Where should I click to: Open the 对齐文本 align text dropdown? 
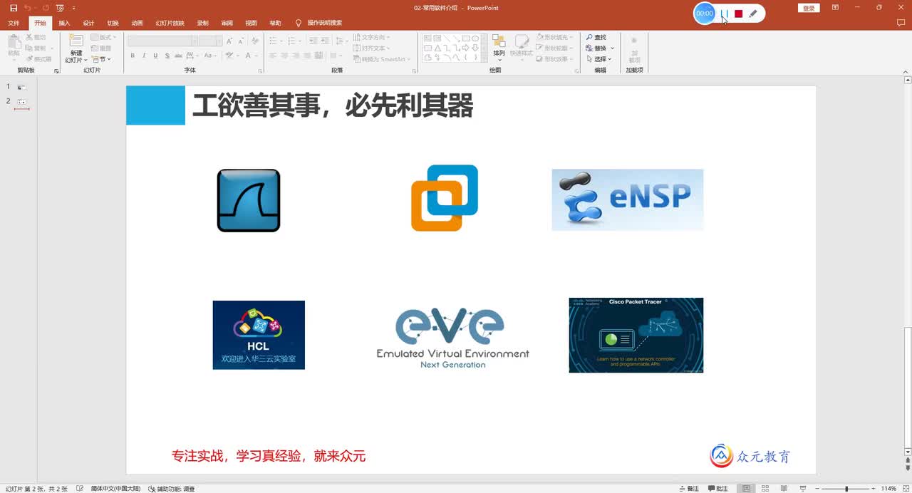pos(373,48)
